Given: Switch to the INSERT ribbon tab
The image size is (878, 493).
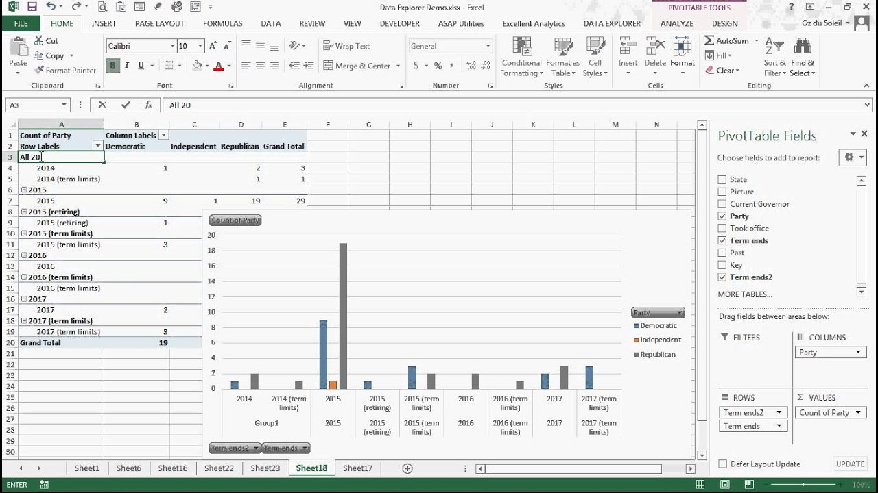Looking at the screenshot, I should (x=104, y=23).
